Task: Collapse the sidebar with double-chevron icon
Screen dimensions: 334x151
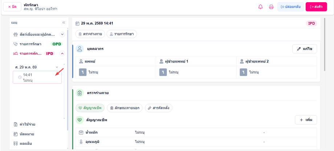Action: (x=64, y=23)
